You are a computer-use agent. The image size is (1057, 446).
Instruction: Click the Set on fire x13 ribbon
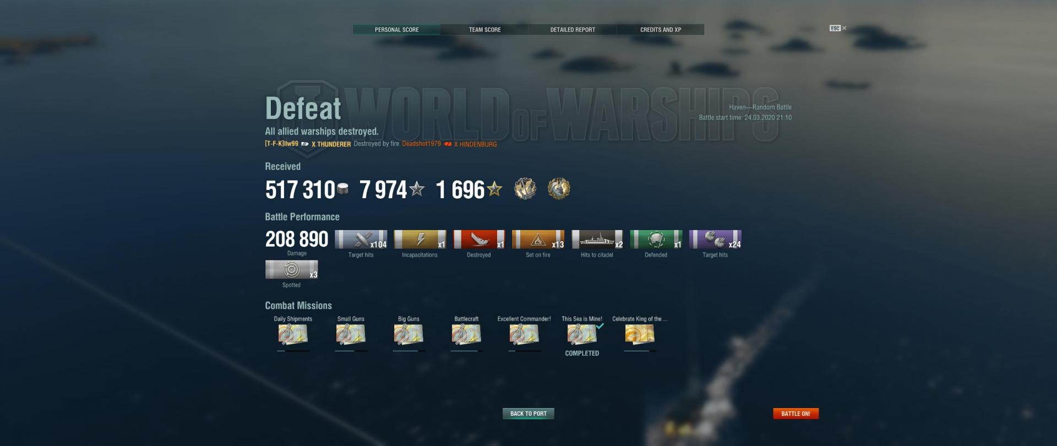pos(538,240)
